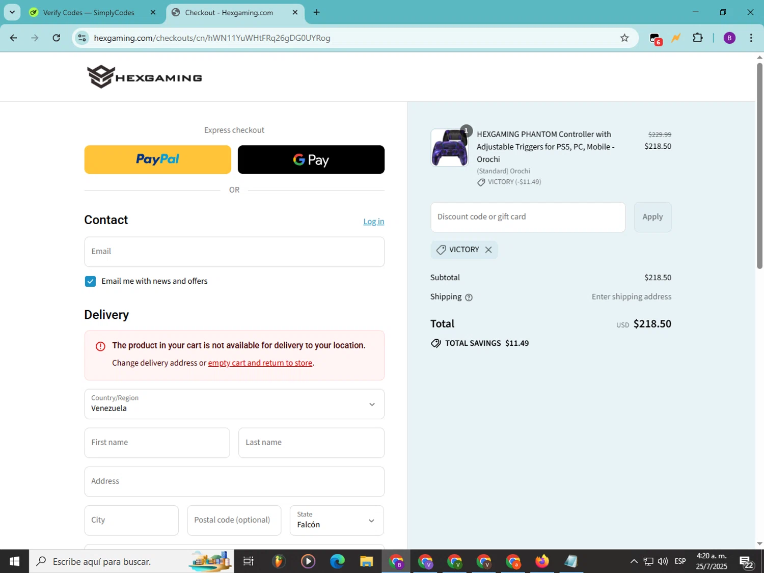The height and width of the screenshot is (573, 764).
Task: Click the Discount code or gift card field
Action: pos(528,217)
